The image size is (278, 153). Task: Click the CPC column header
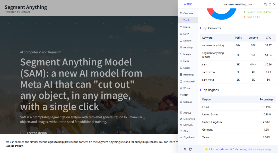point(268,38)
